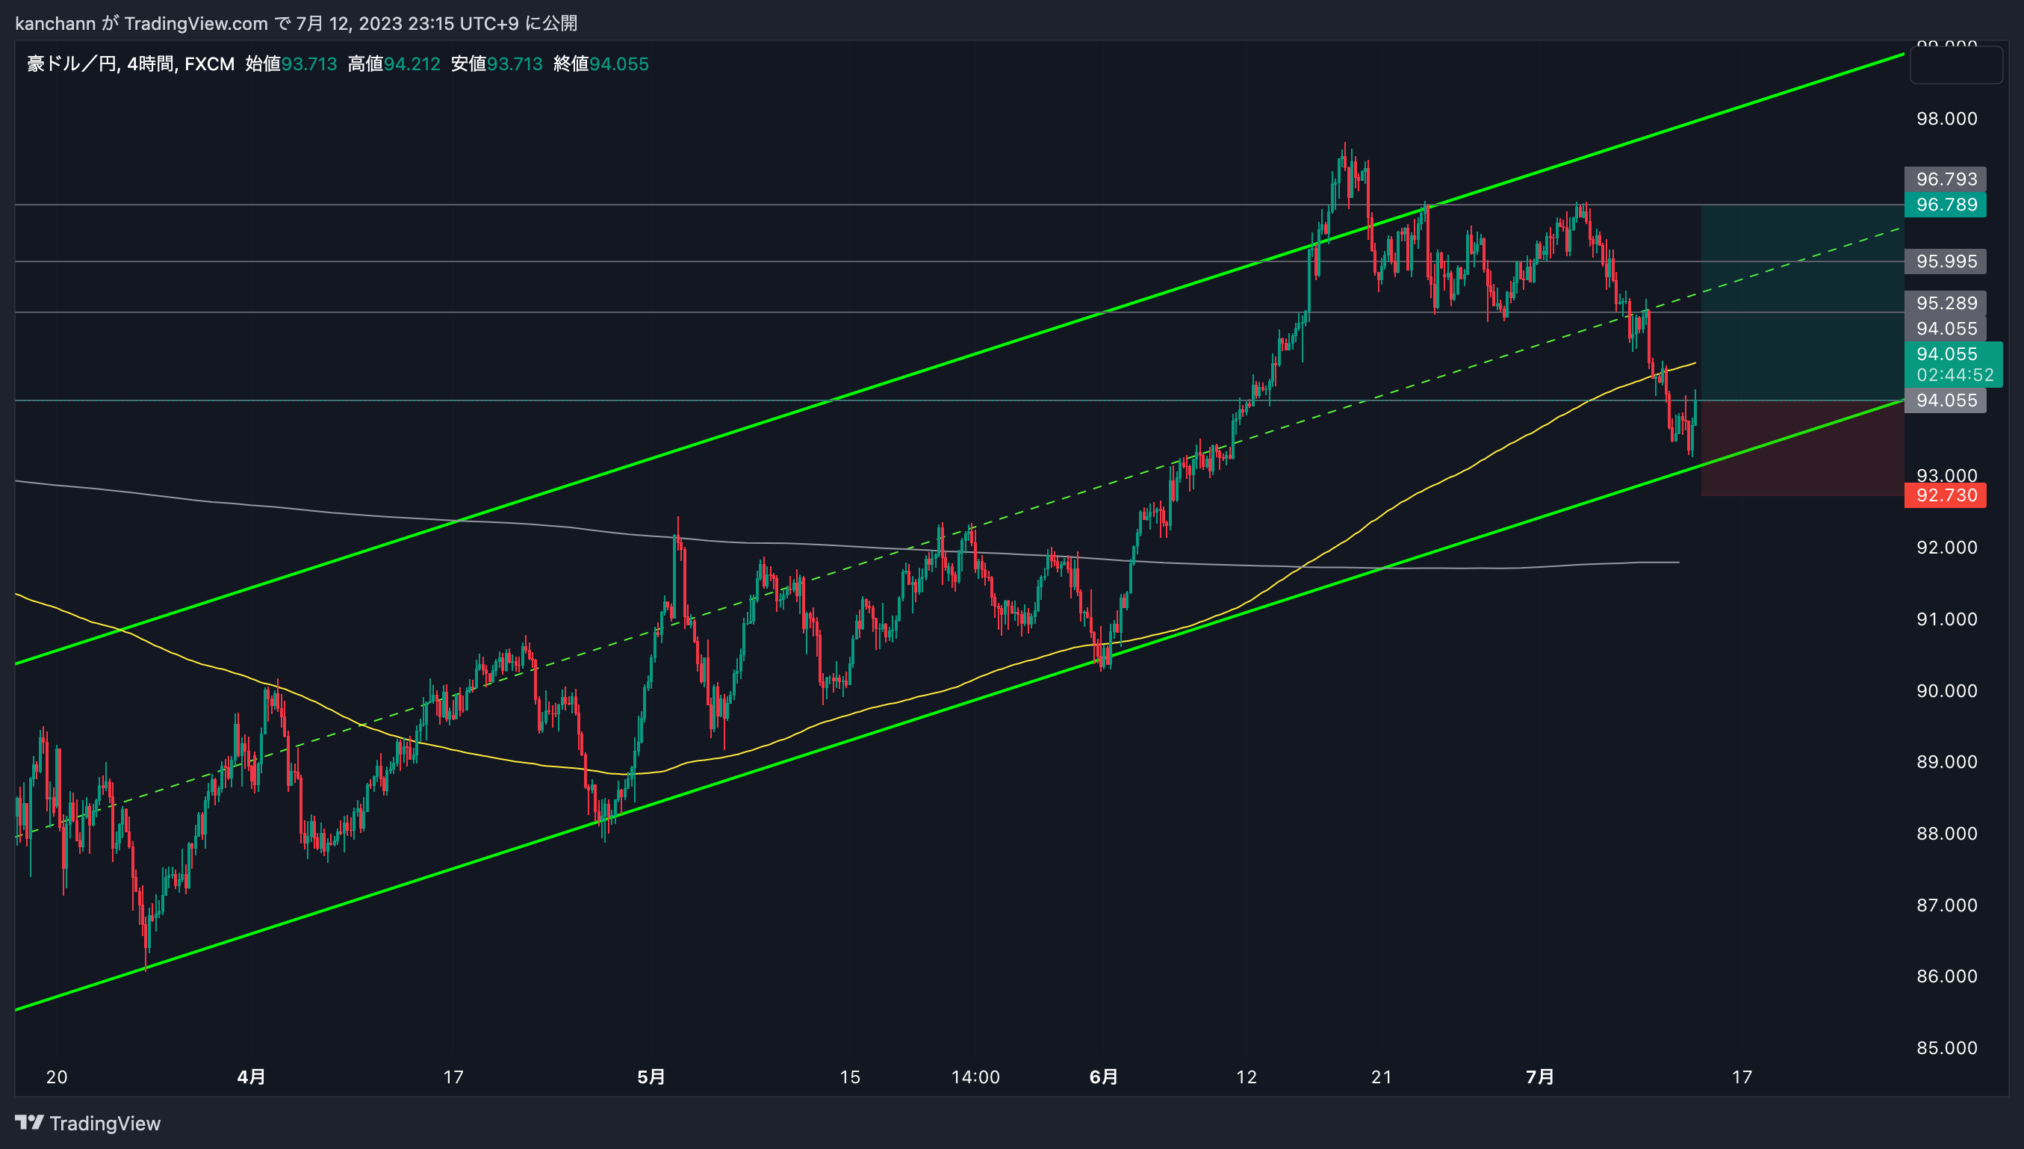The image size is (2024, 1149).
Task: Click the current price label with countdown 02:44:52
Action: (x=1953, y=364)
